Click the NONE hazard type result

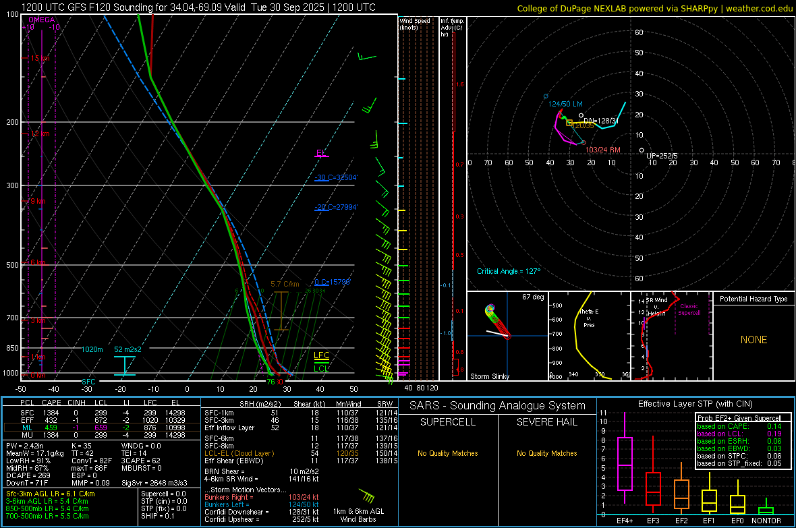(754, 340)
